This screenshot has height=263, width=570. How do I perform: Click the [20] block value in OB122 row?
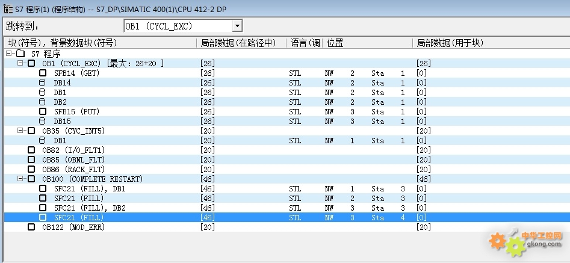(424, 227)
